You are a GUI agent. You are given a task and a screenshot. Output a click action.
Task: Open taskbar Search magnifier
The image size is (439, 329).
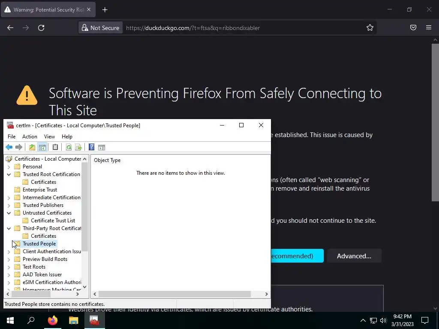pyautogui.click(x=31, y=320)
